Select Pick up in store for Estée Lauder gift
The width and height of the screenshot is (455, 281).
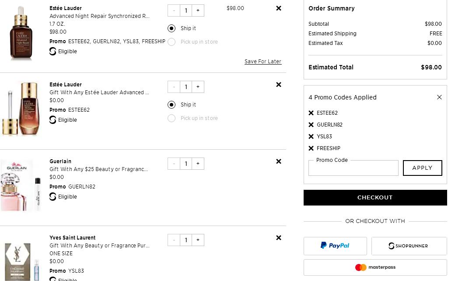tap(171, 118)
